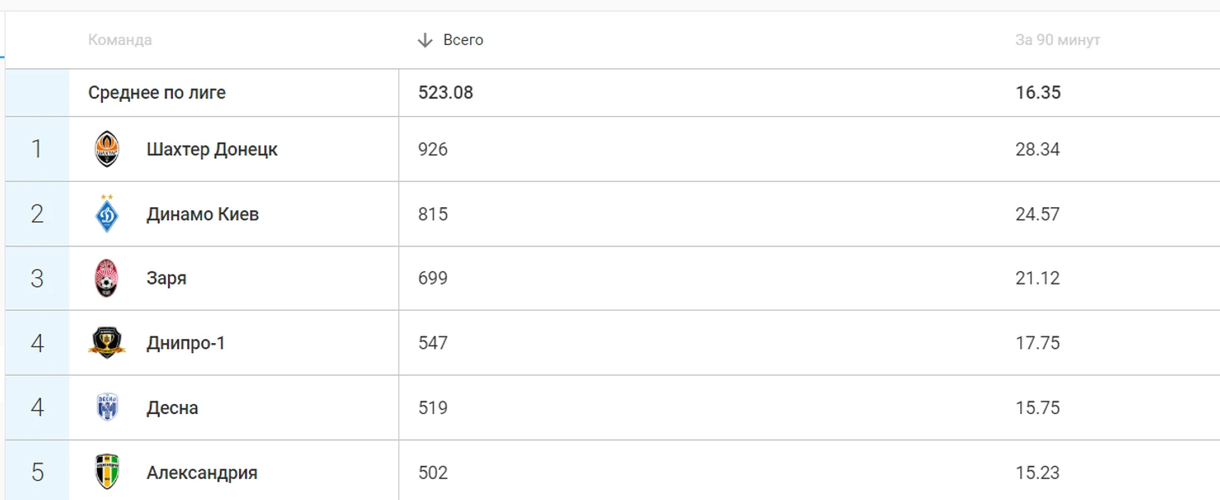This screenshot has width=1220, height=500.
Task: Open Шахтер Донецк team page
Action: click(211, 149)
